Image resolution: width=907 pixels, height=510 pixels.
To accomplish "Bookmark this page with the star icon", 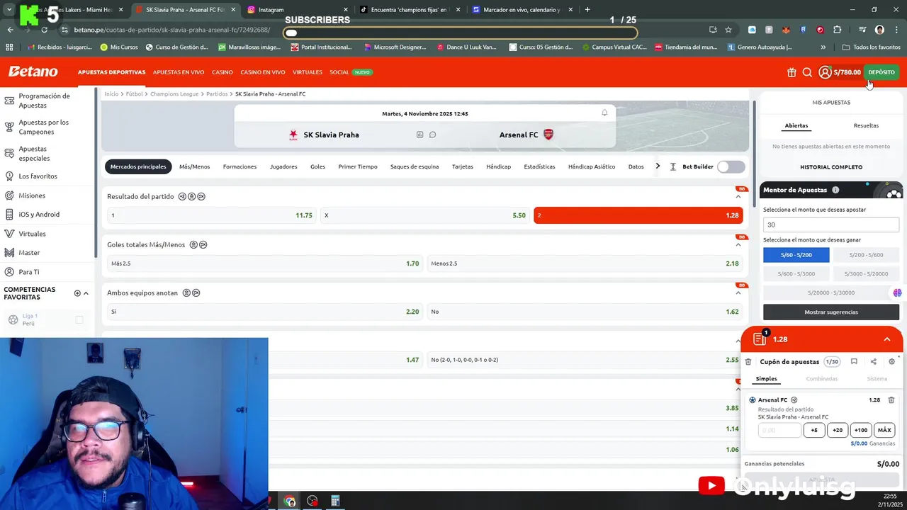I will [728, 30].
